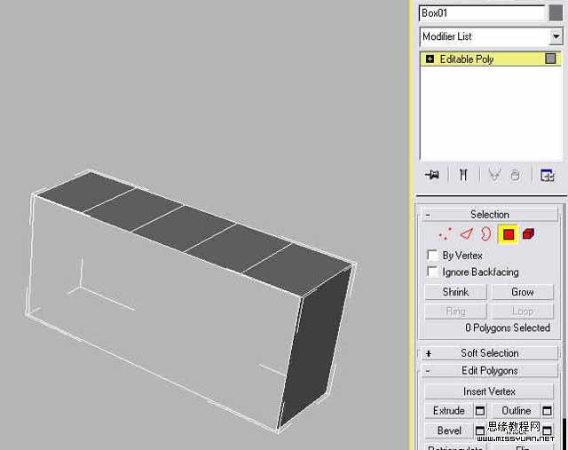Select Polygon sub-object level icon

pos(509,234)
